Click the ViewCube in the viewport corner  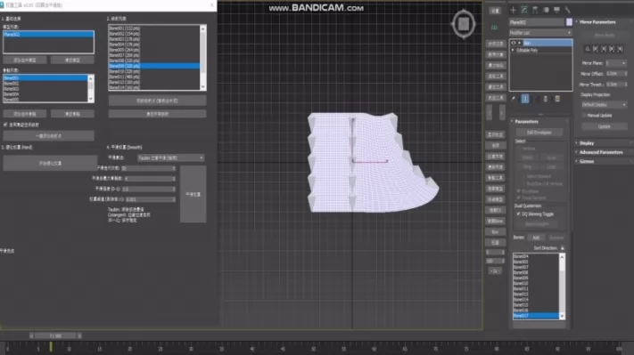point(464,24)
